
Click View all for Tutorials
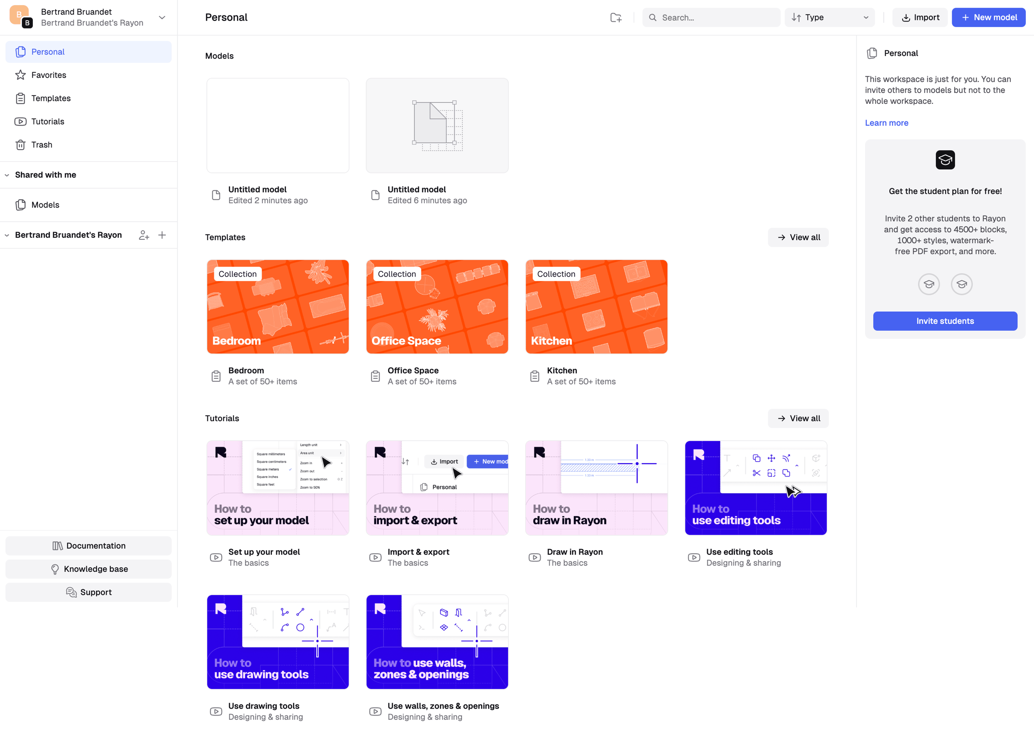tap(798, 418)
